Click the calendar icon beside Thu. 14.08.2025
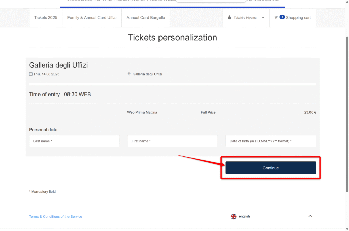The image size is (349, 231). tap(31, 74)
